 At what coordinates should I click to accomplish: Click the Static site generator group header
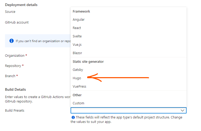click(88, 62)
